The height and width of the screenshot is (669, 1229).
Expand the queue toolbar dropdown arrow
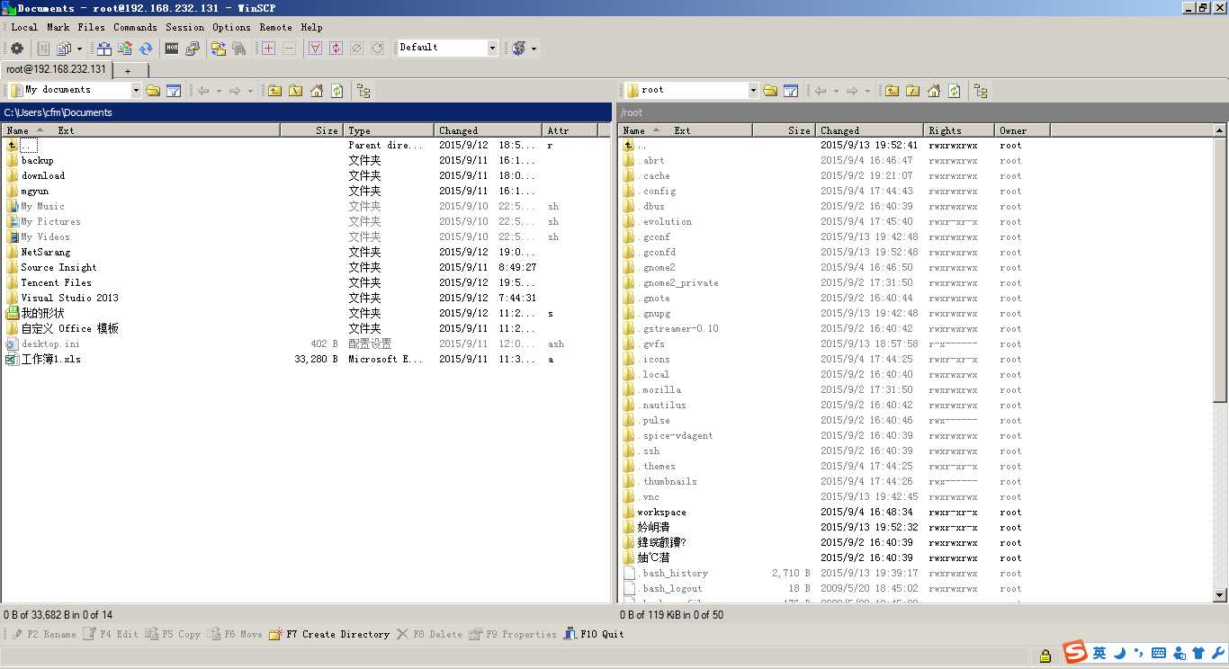point(79,49)
